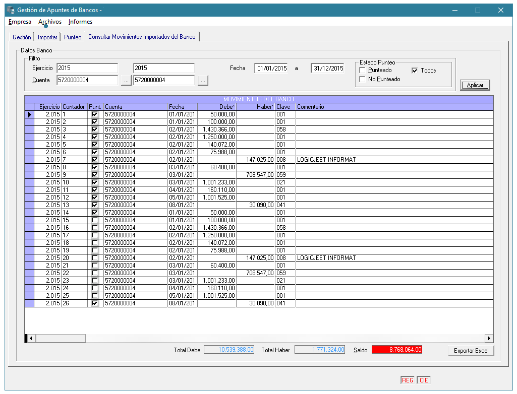The height and width of the screenshot is (394, 517).
Task: Toggle Punt. checkbox for row 15
Action: click(x=94, y=220)
